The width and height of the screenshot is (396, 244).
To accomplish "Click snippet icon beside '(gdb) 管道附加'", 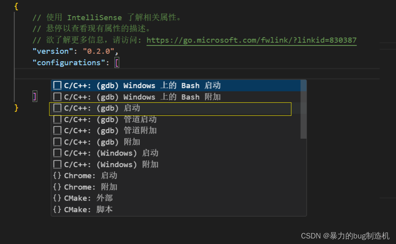I will pyautogui.click(x=57, y=131).
